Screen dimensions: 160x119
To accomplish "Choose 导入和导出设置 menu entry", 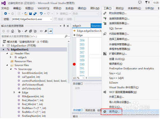I will pyautogui.click(x=120, y=102).
